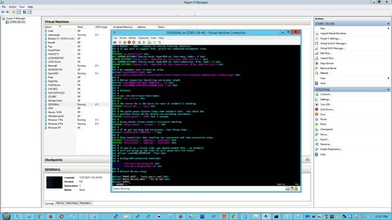This screenshot has width=392, height=220.
Task: Select the LDAP Server virtual machine row
Action: point(77,62)
